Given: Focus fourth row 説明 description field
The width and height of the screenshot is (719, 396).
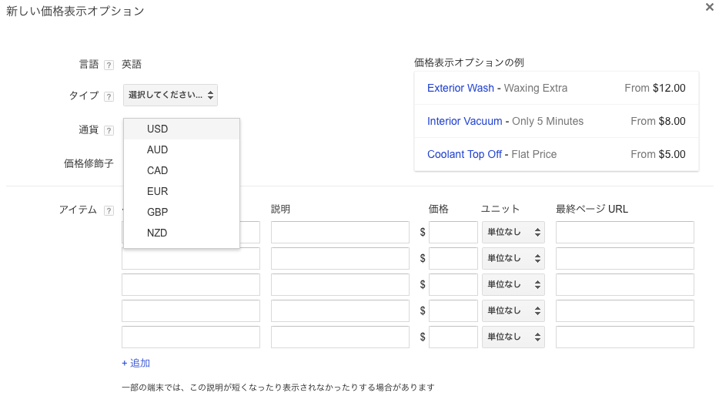Looking at the screenshot, I should tap(339, 310).
